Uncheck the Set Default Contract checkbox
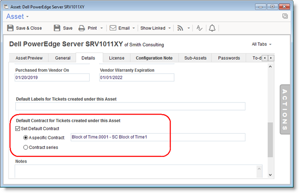Viewport: 299px width, 193px height. pyautogui.click(x=17, y=129)
